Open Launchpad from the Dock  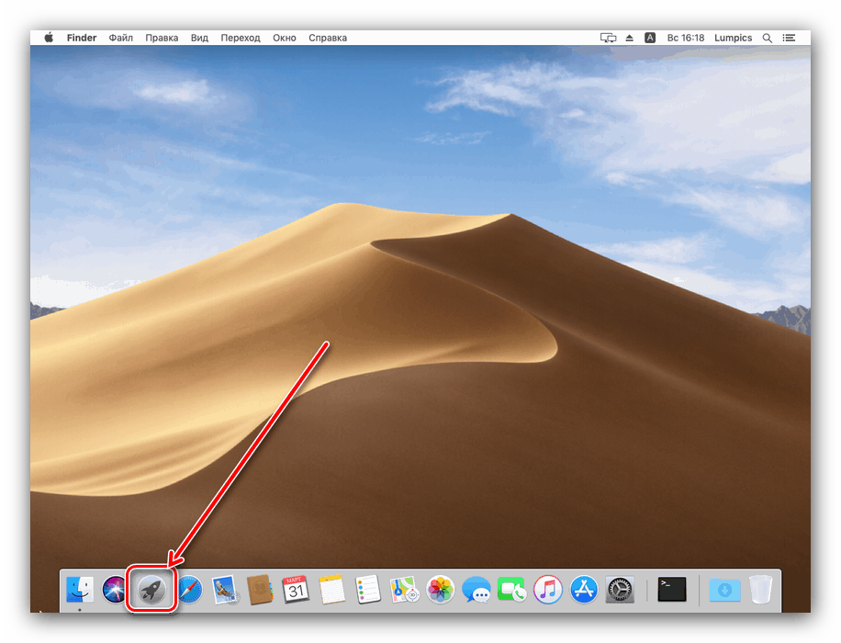click(151, 590)
